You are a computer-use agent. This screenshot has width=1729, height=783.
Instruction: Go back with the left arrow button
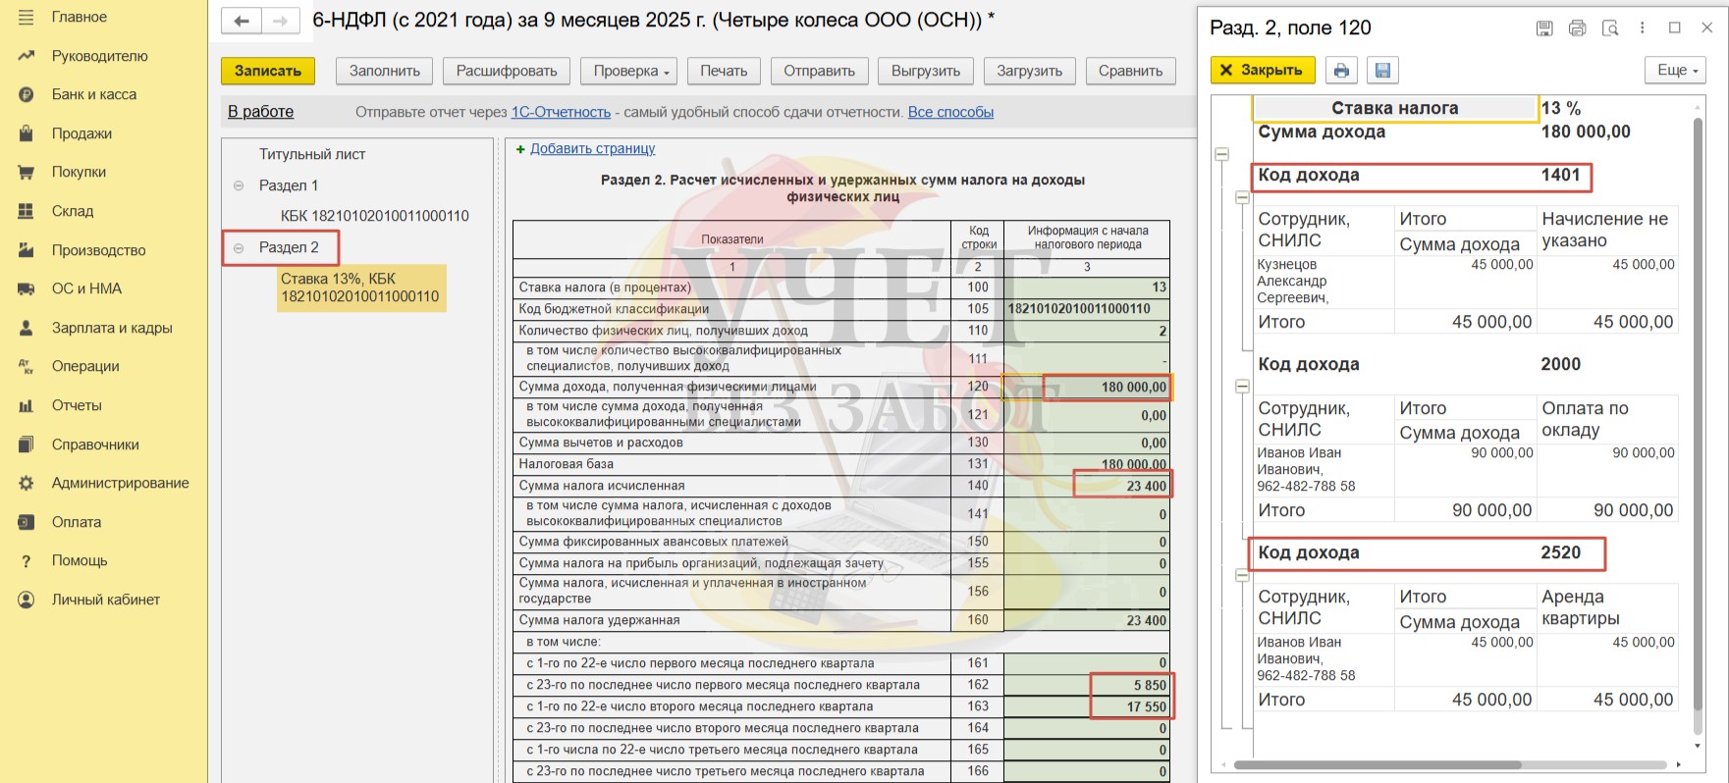click(x=242, y=21)
